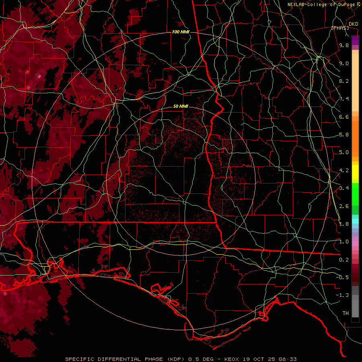
Task: Click the 50 NMI range ring label
Action: [181, 106]
